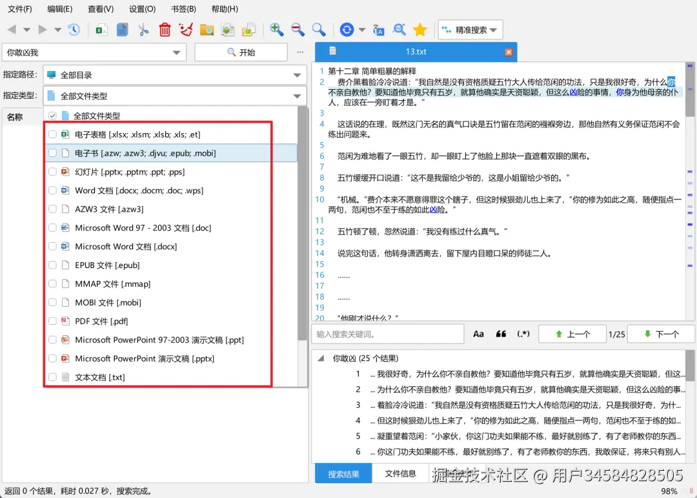Viewport: 697px width, 498px height.
Task: Click the red broom clean icon
Action: [x=185, y=30]
